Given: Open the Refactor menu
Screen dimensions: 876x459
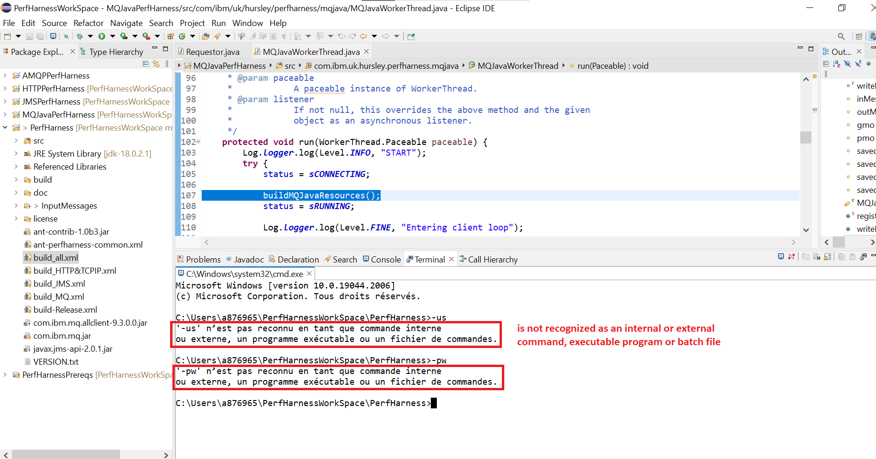Looking at the screenshot, I should (x=88, y=23).
